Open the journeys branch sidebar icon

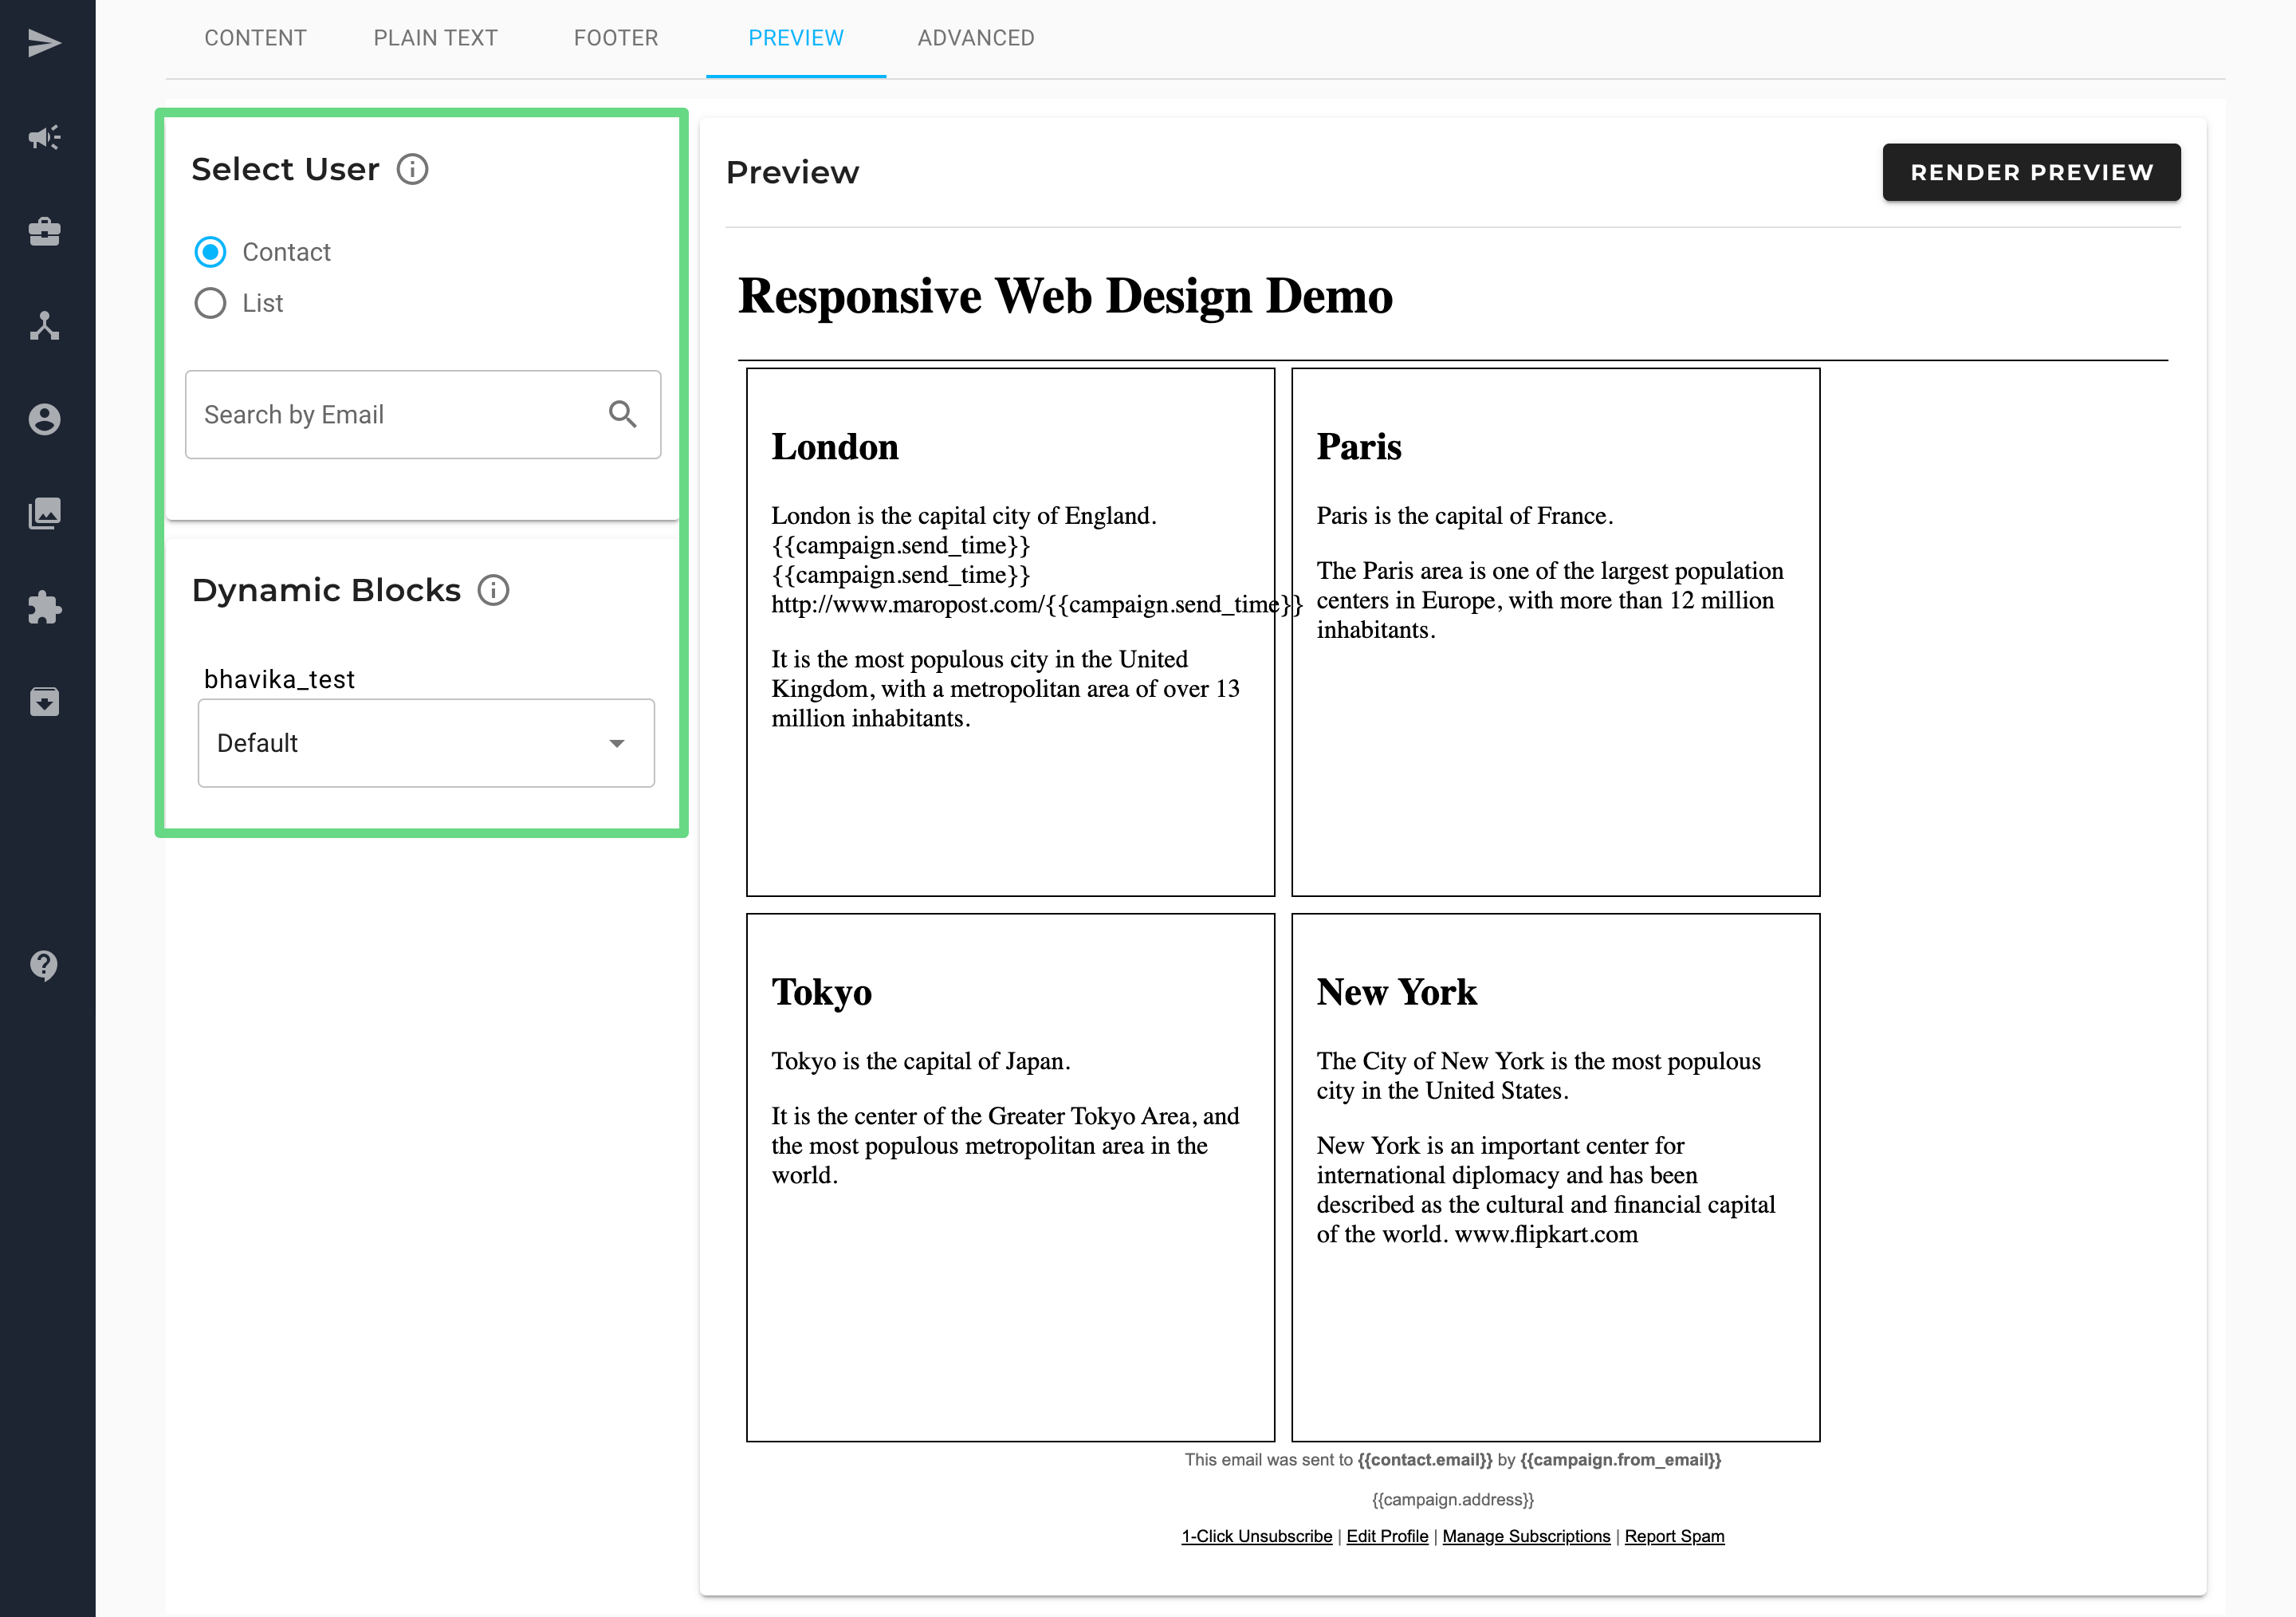(x=45, y=325)
